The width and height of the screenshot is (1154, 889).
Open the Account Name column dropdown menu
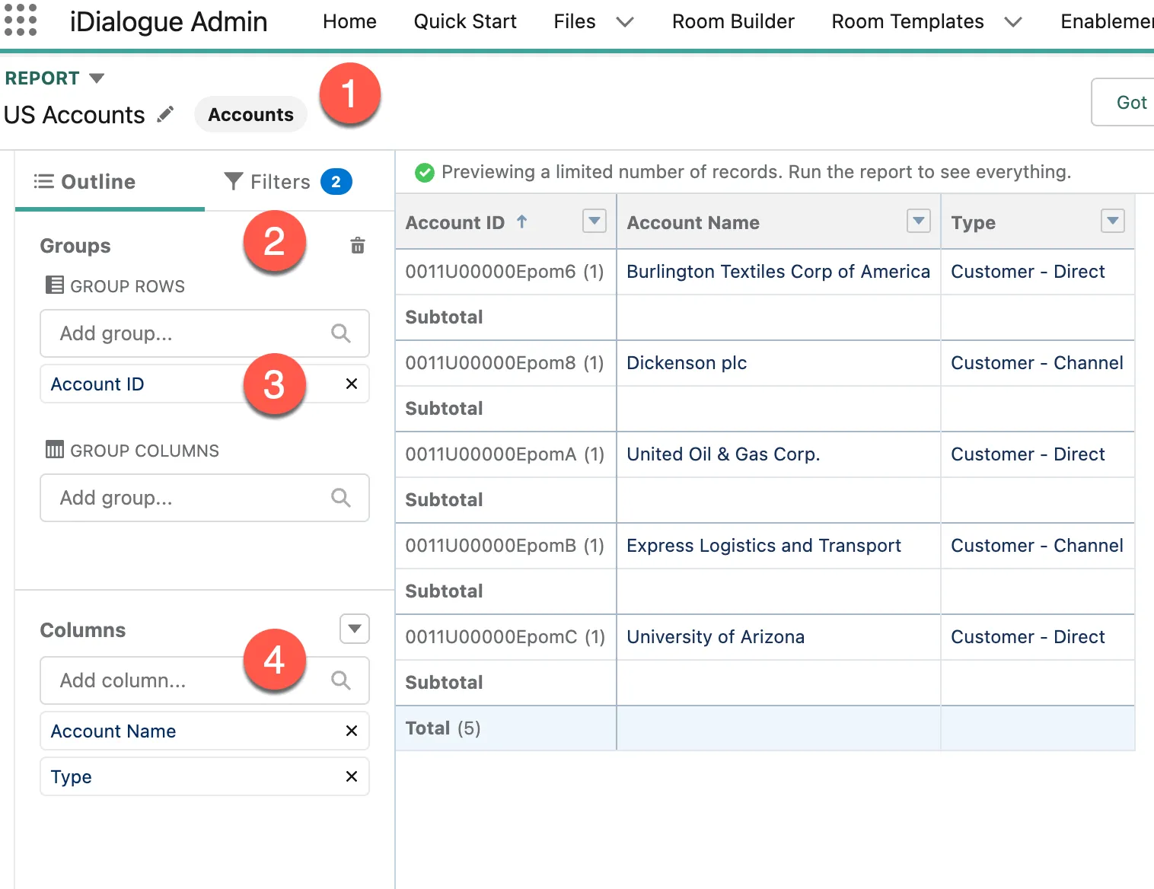tap(919, 221)
